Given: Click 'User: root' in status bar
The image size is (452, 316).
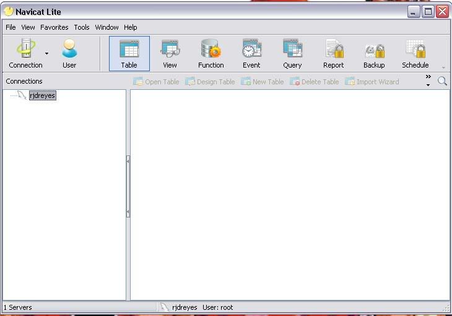Looking at the screenshot, I should tap(217, 307).
